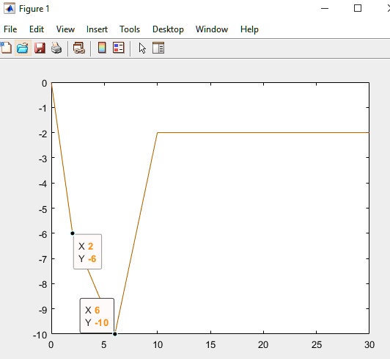
Task: Save the figure using the floppy disk icon
Action: pyautogui.click(x=40, y=48)
